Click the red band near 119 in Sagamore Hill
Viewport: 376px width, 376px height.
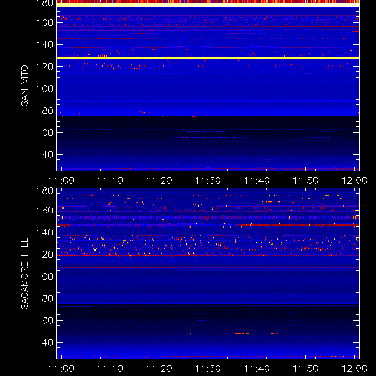pyautogui.click(x=208, y=255)
